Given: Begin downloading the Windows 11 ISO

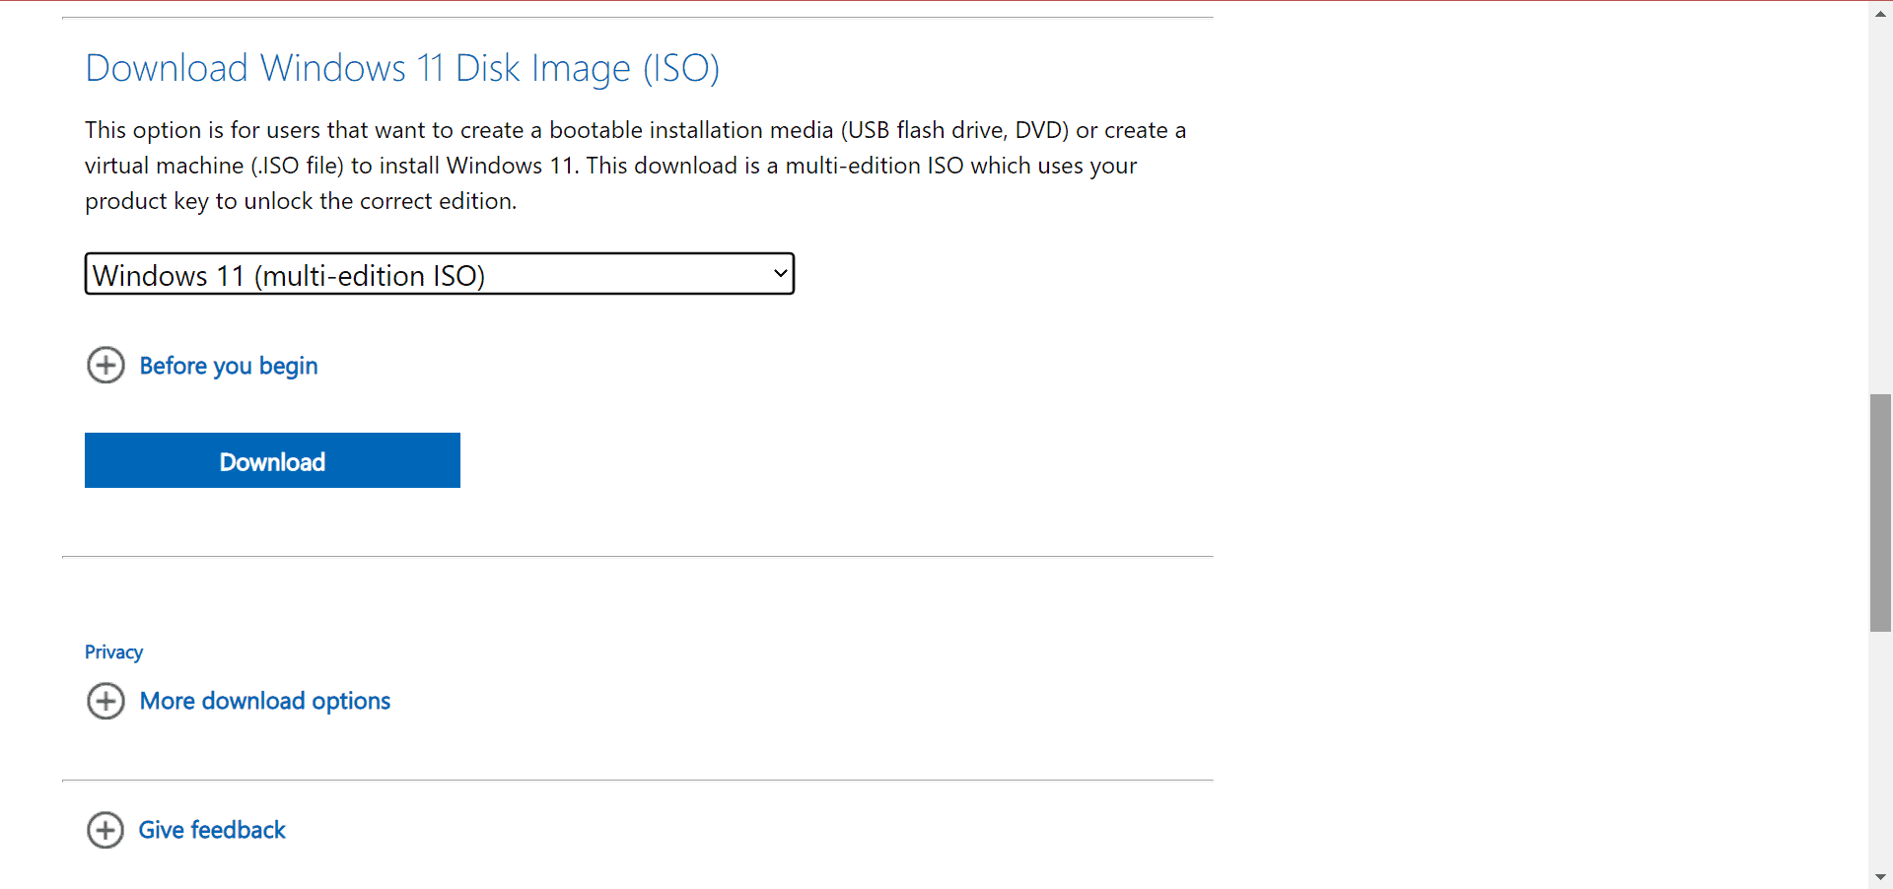Looking at the screenshot, I should point(272,460).
